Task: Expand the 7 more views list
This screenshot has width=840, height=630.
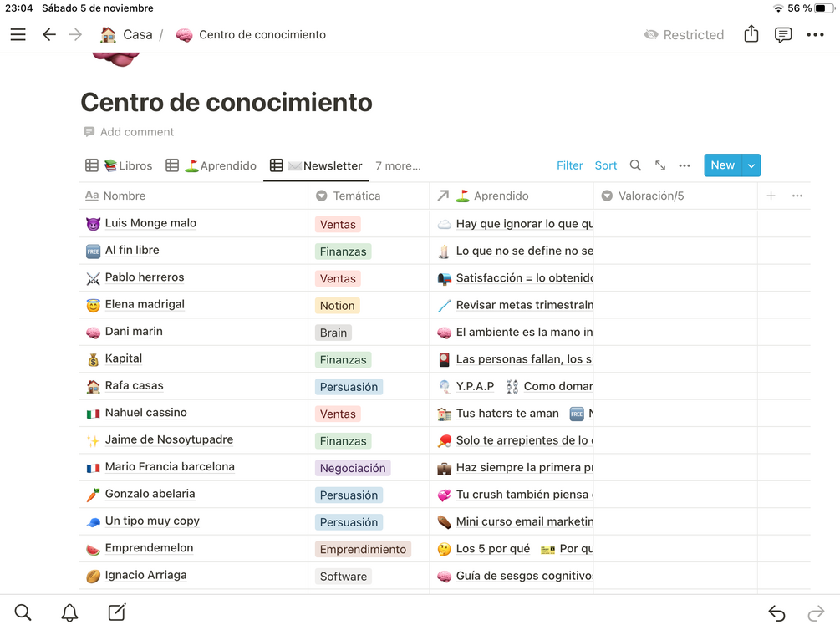Action: [398, 166]
